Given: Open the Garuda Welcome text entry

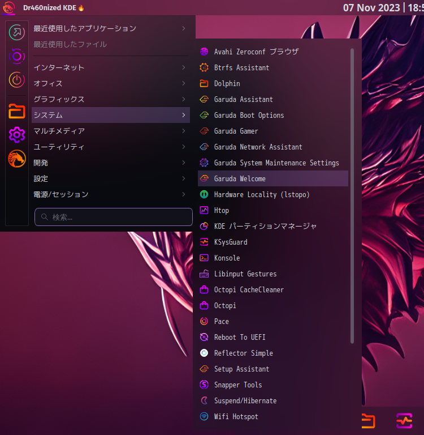Looking at the screenshot, I should click(240, 178).
